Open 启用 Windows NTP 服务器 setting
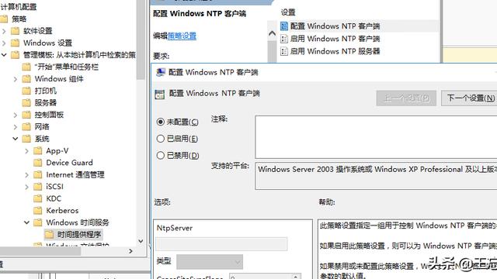Image resolution: width=497 pixels, height=279 pixels. [x=335, y=51]
